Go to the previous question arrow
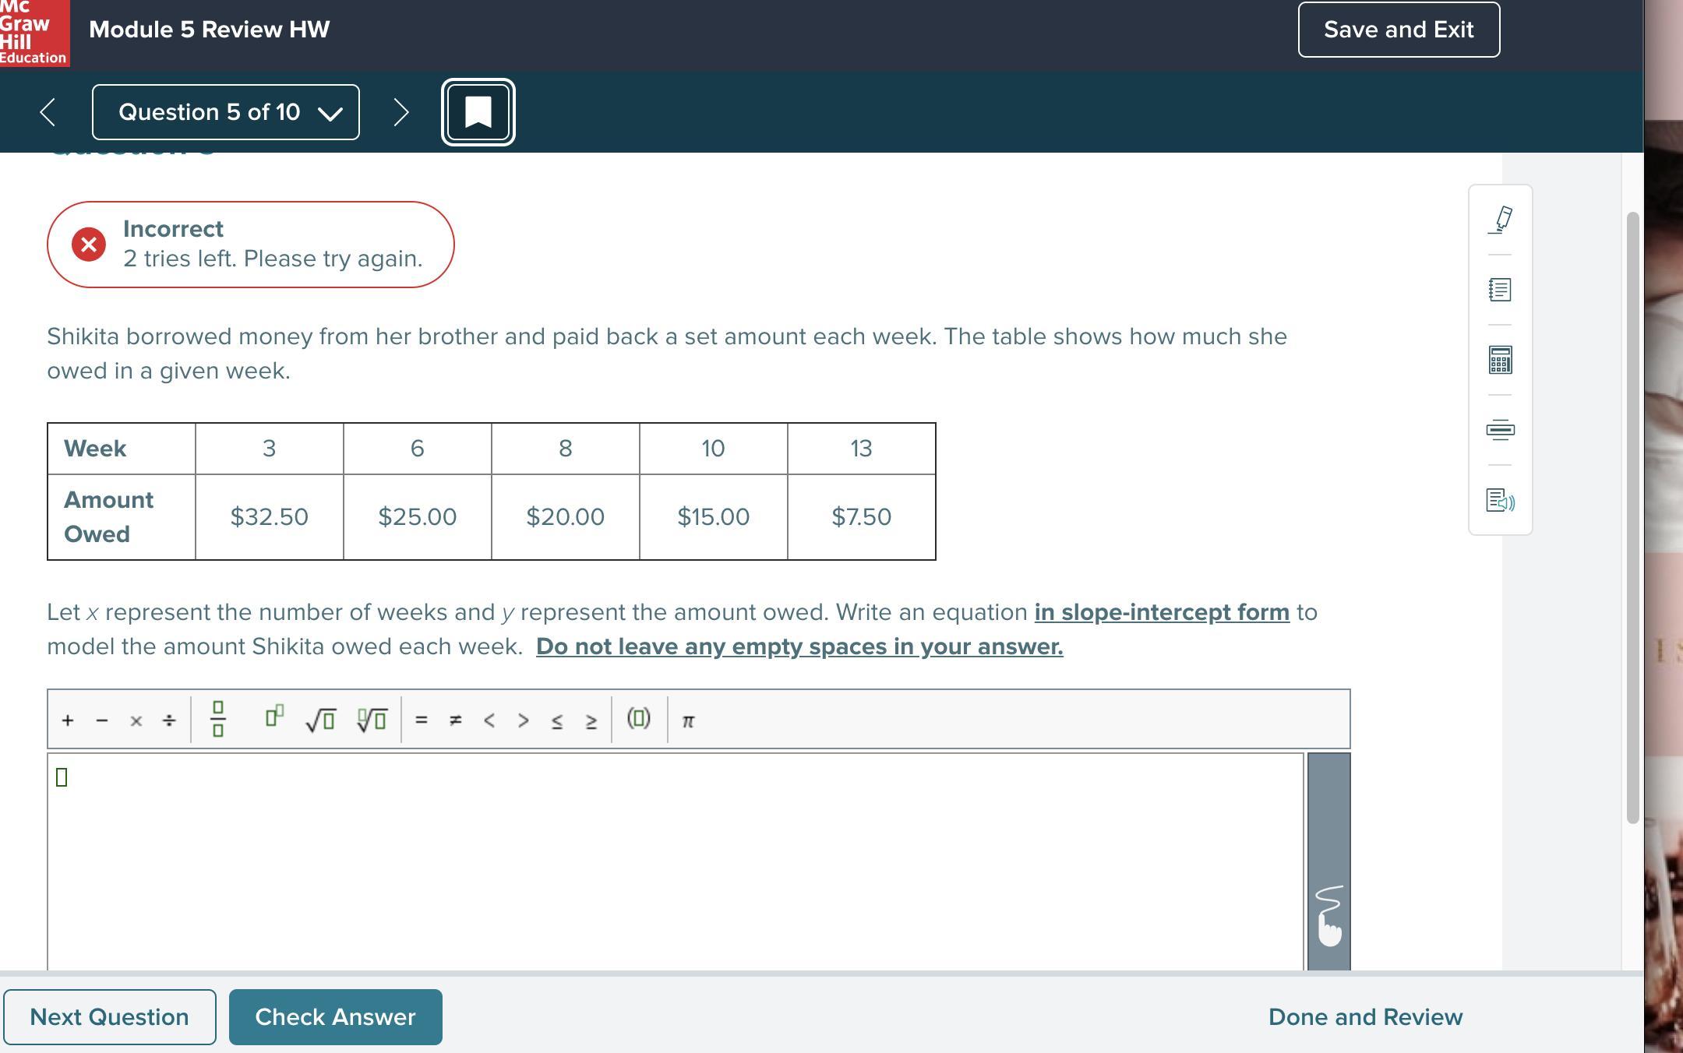 tap(48, 112)
